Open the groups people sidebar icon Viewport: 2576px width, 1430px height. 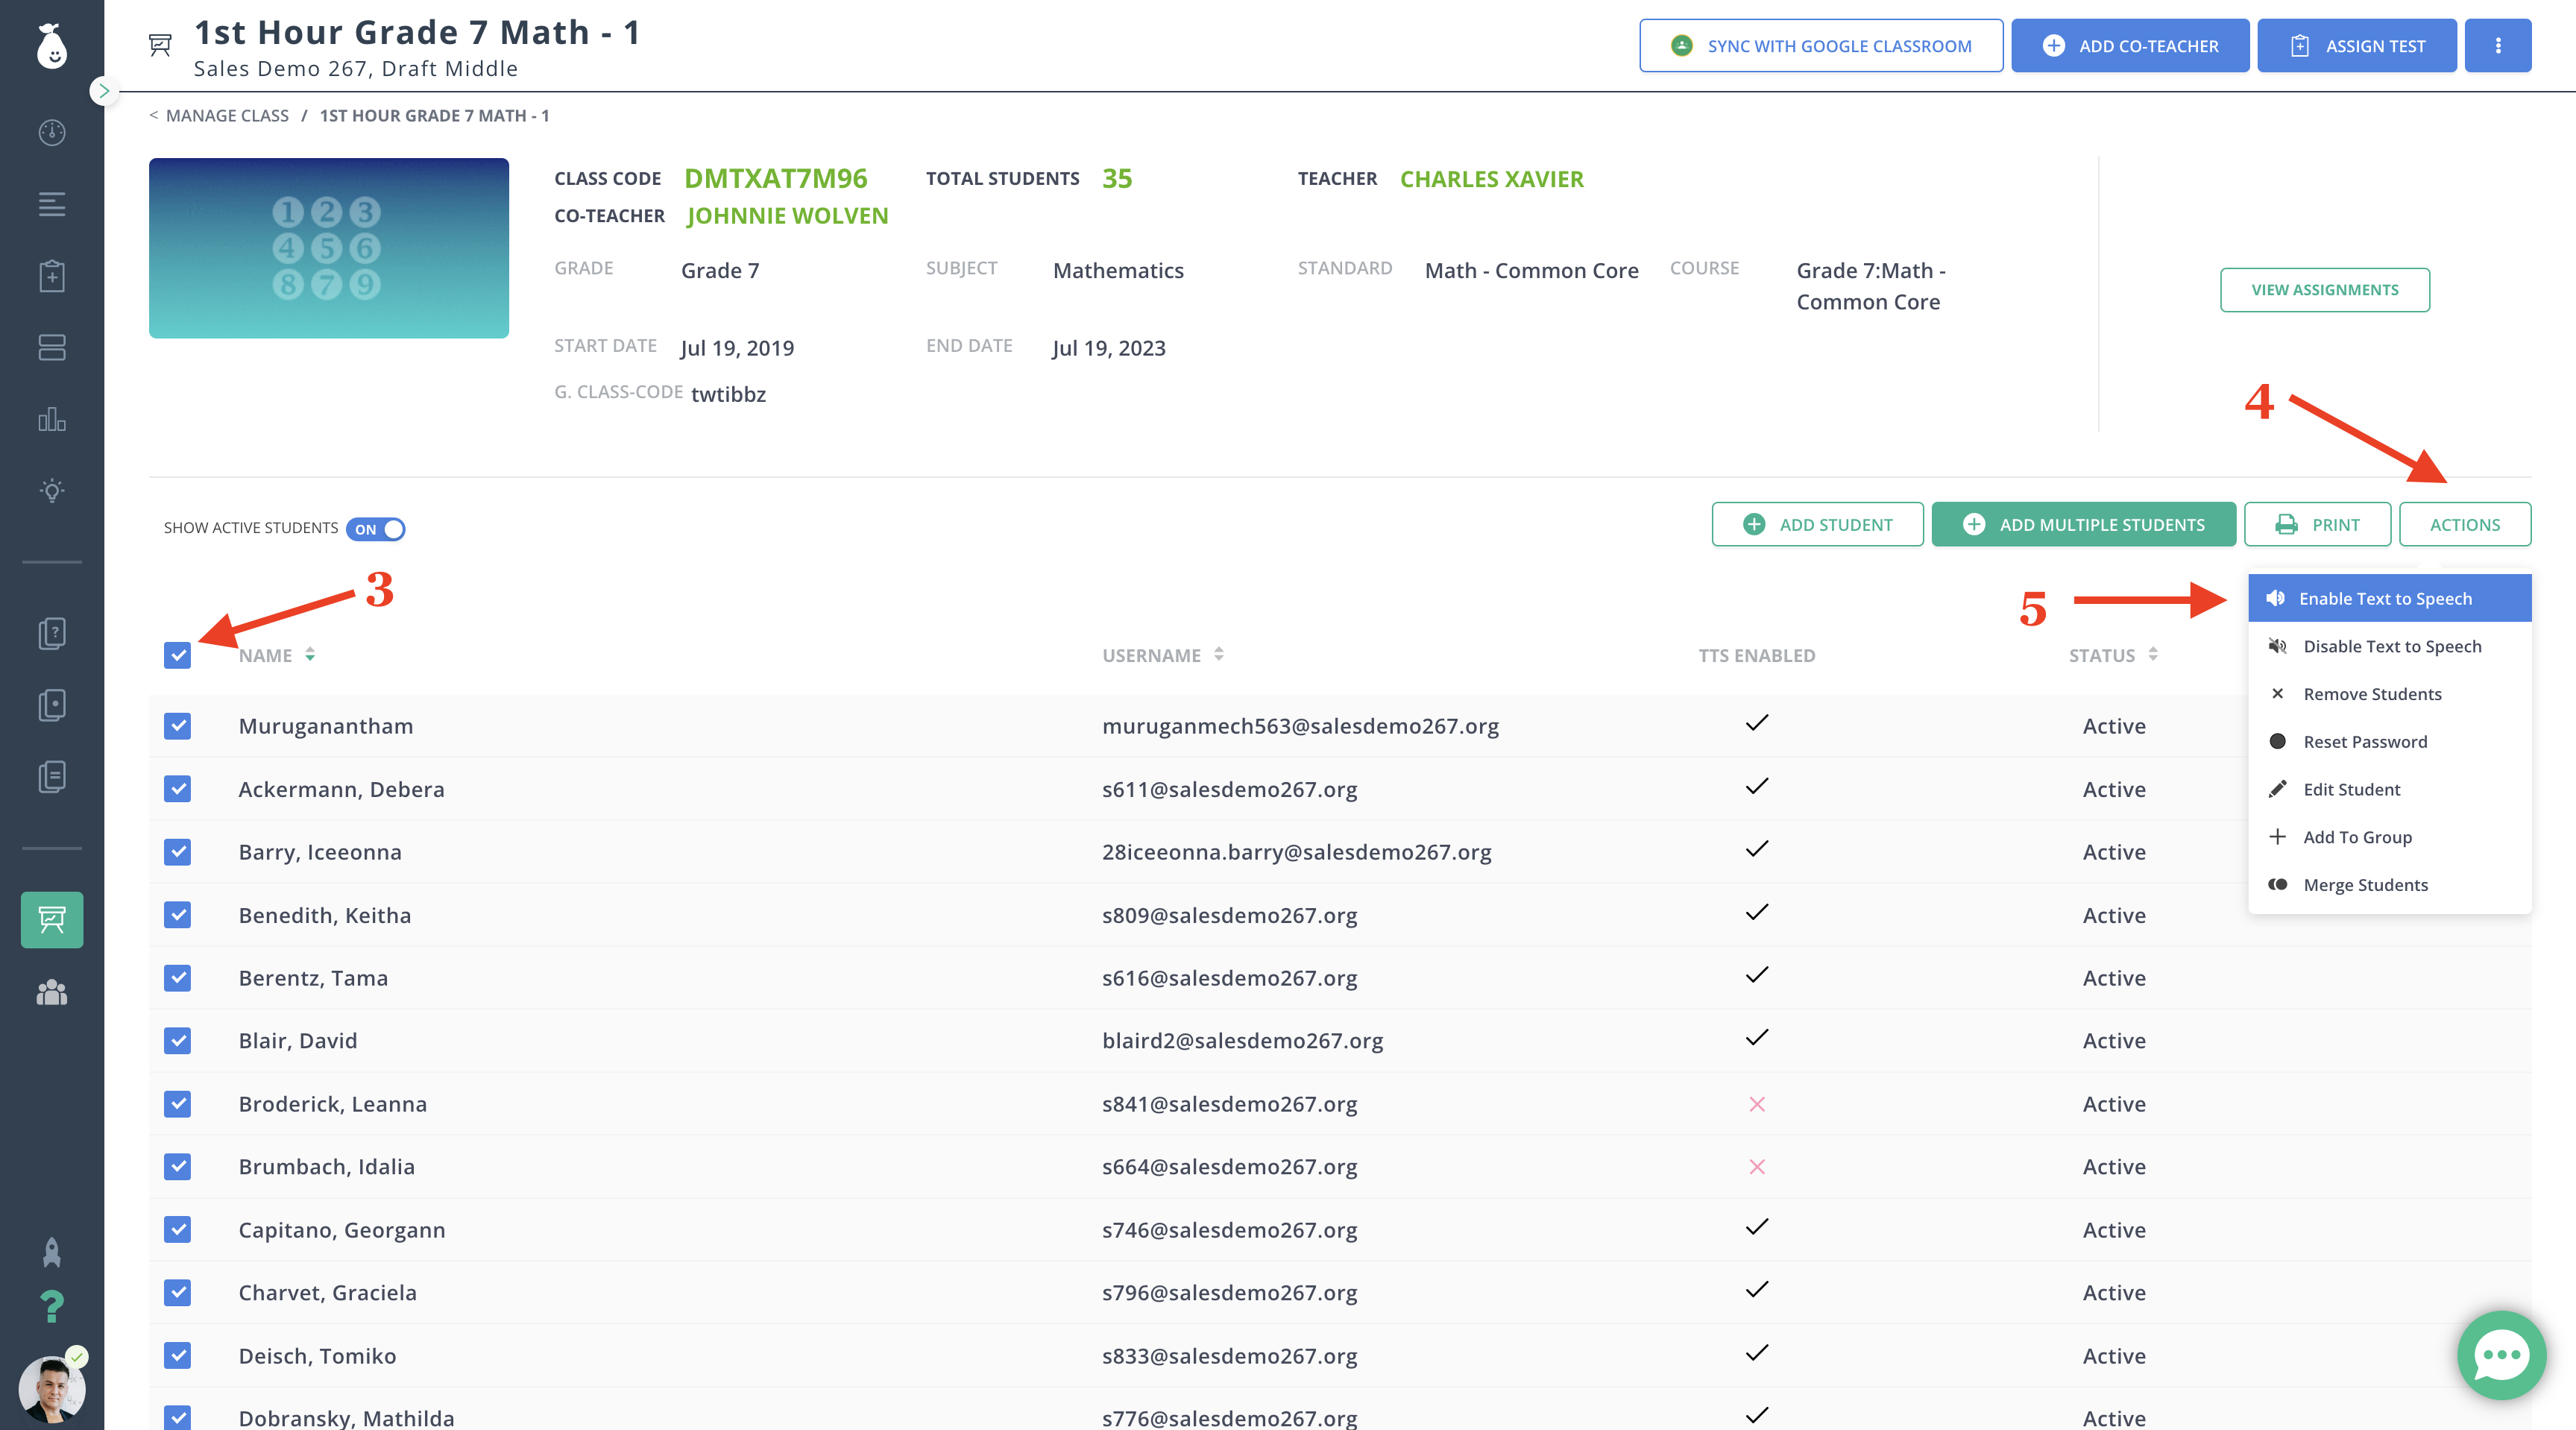(x=52, y=992)
